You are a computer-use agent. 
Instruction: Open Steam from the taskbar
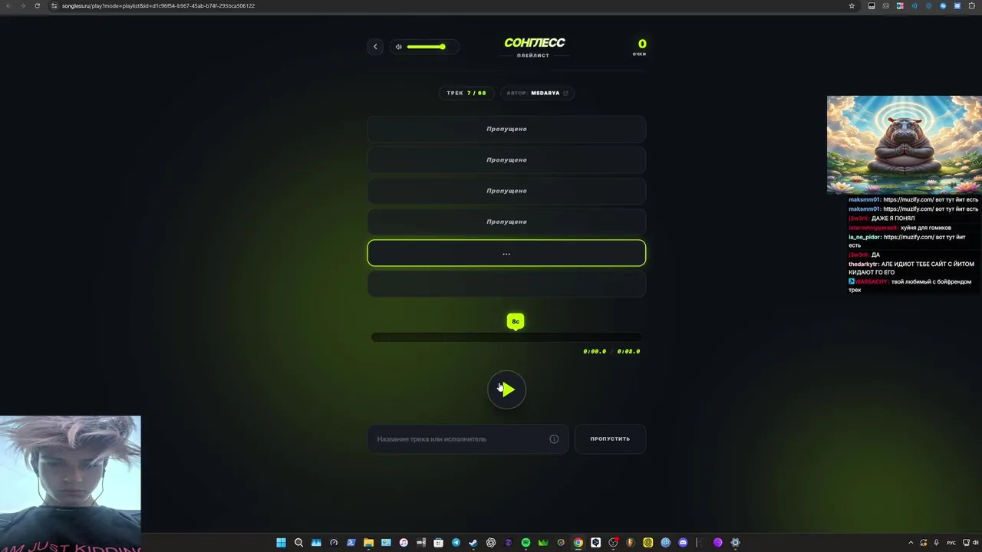[x=473, y=543]
